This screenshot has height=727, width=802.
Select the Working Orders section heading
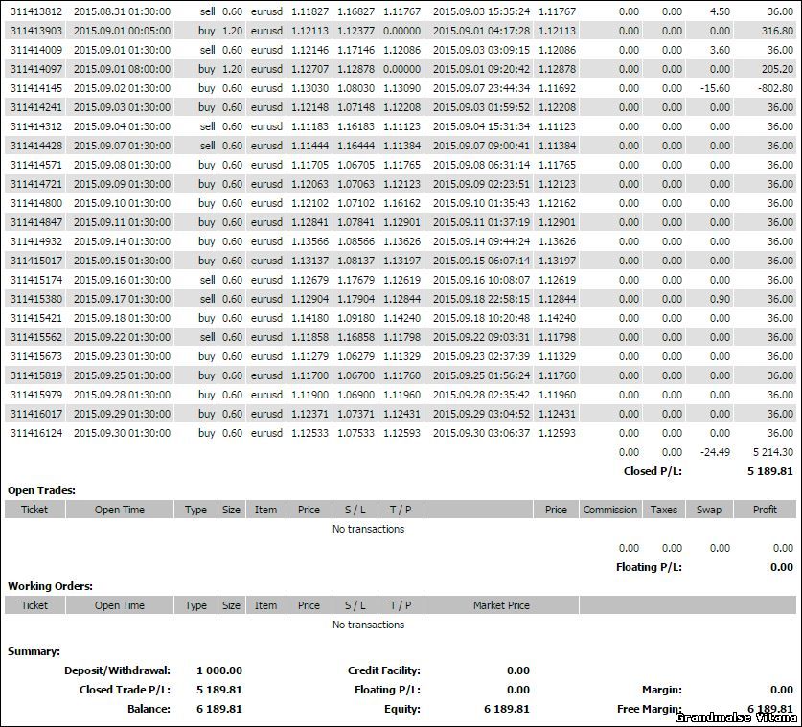click(x=50, y=586)
